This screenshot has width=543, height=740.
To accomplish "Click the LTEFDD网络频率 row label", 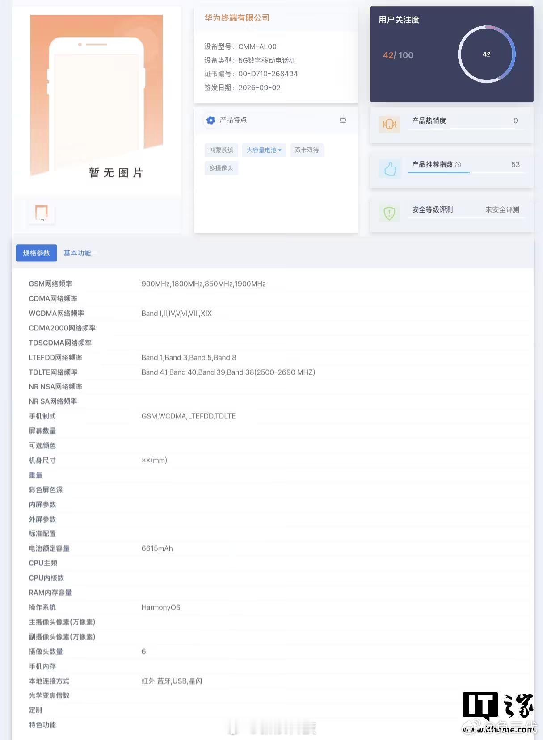I will (55, 357).
